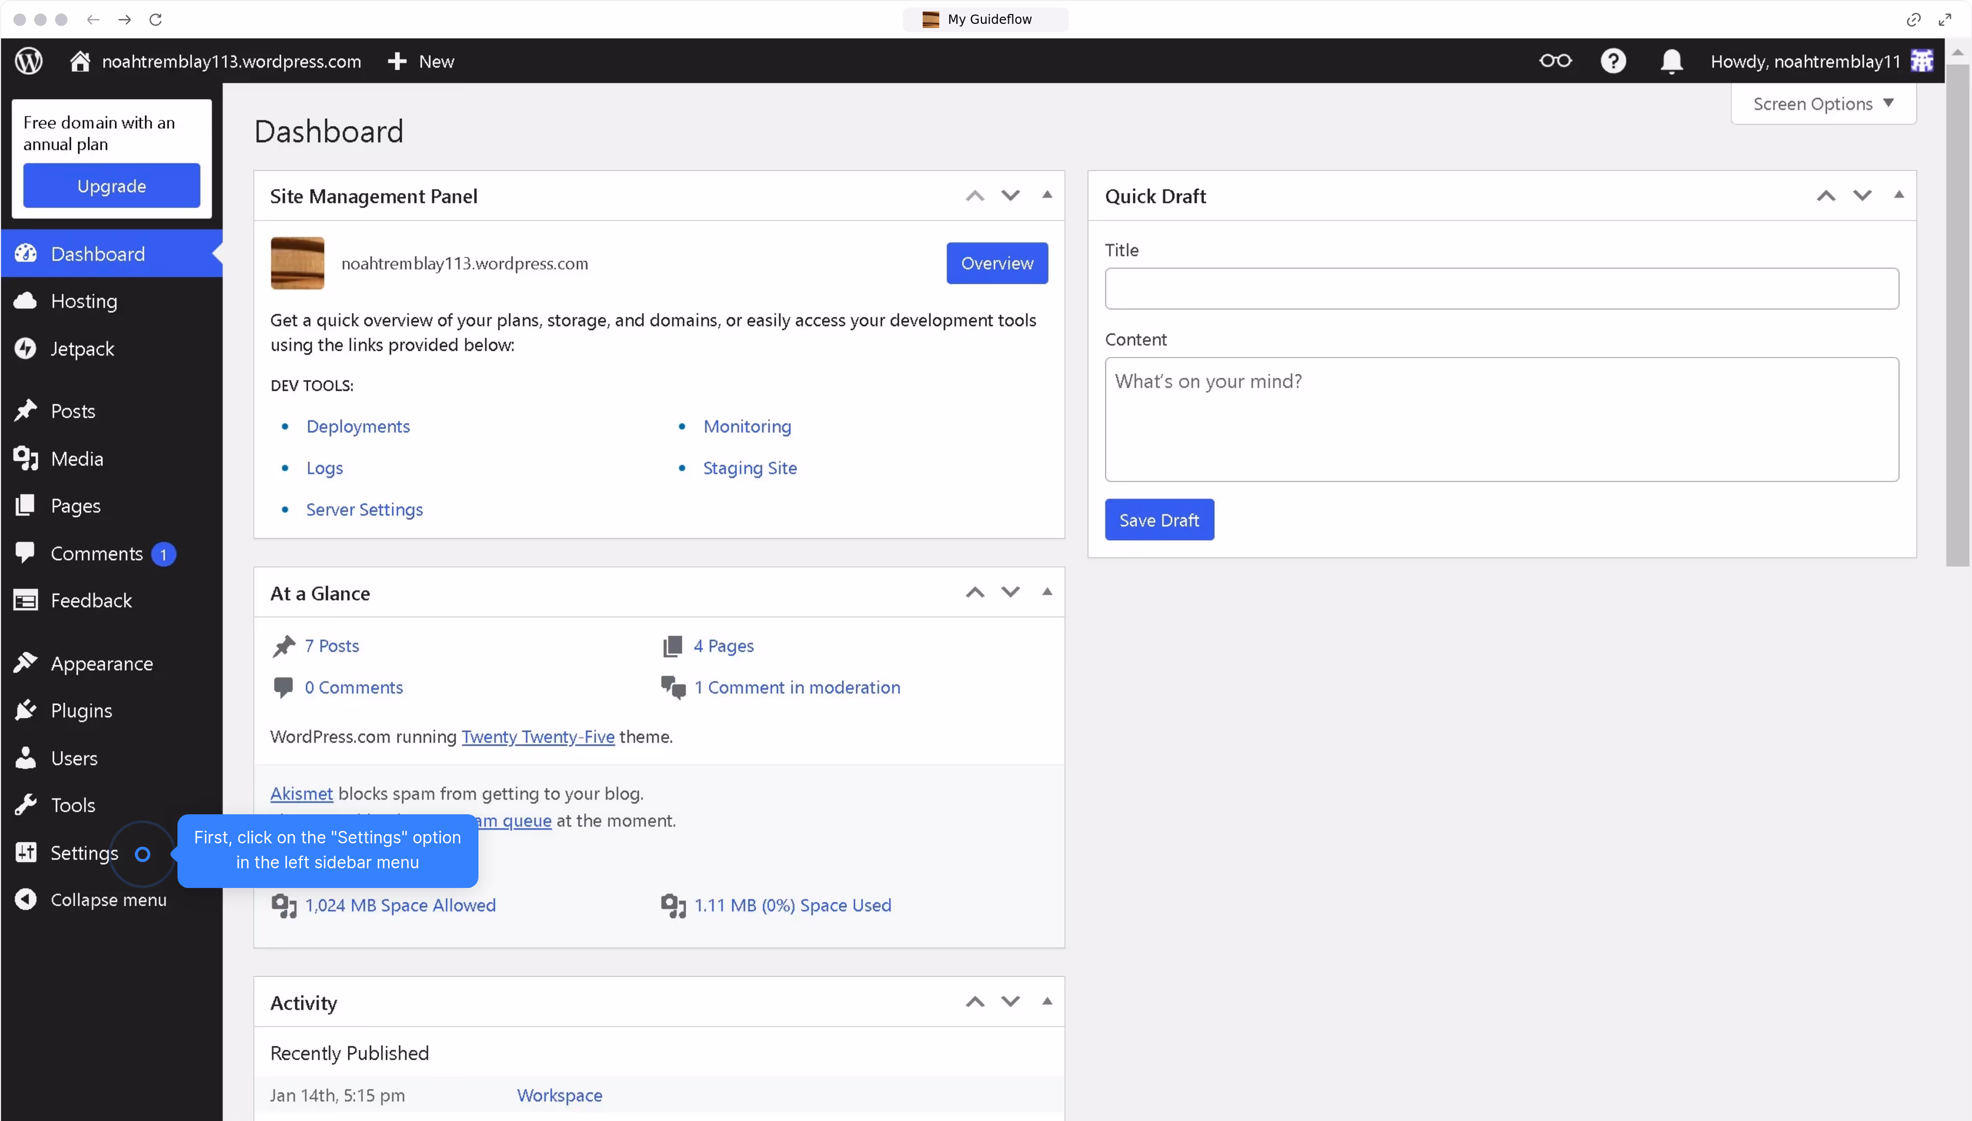Click the Upgrade button

[111, 185]
